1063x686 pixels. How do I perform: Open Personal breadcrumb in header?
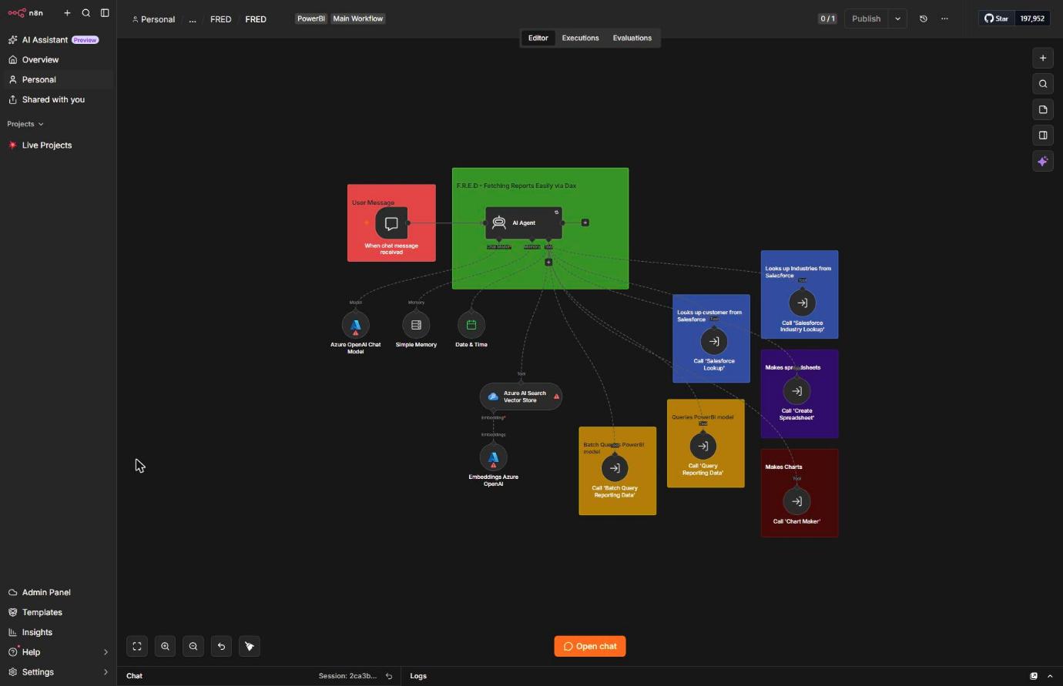click(153, 19)
